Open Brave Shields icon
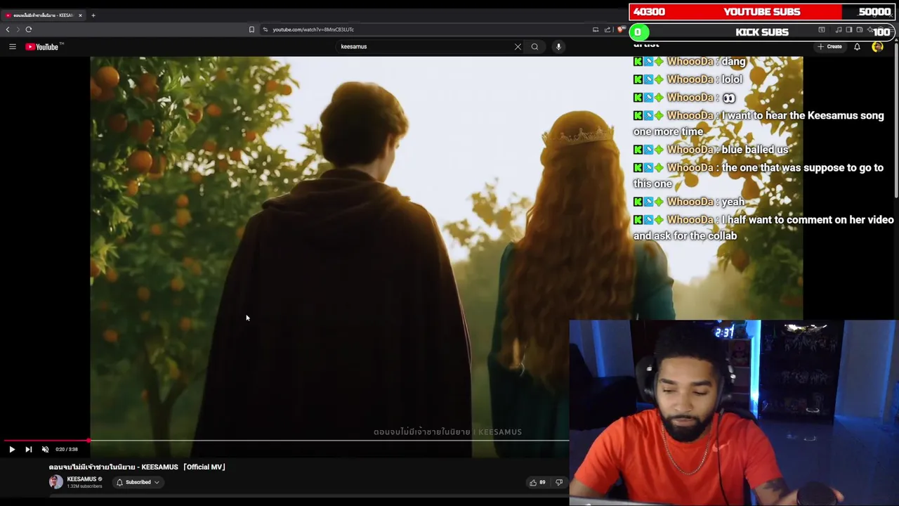 tap(621, 30)
